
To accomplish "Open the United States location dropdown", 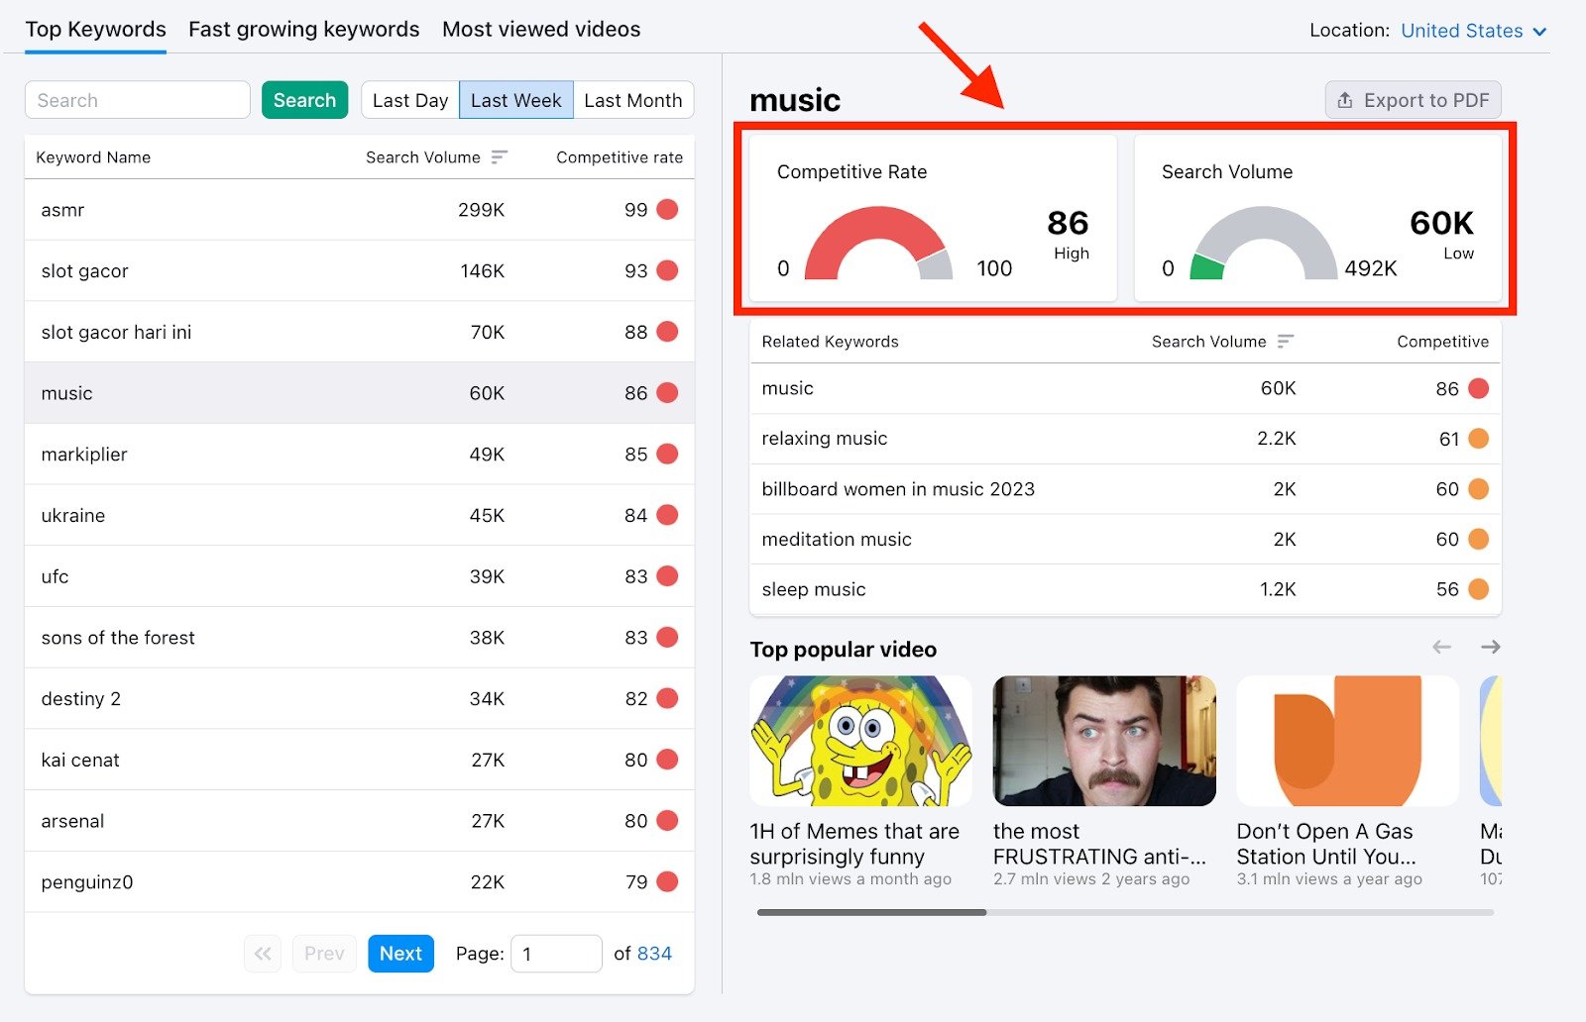I will pos(1473,30).
